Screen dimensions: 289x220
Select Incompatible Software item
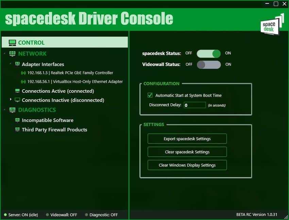(48, 120)
